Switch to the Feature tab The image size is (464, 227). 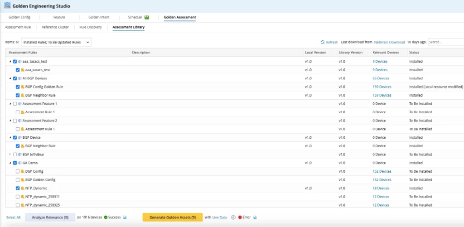pos(59,17)
